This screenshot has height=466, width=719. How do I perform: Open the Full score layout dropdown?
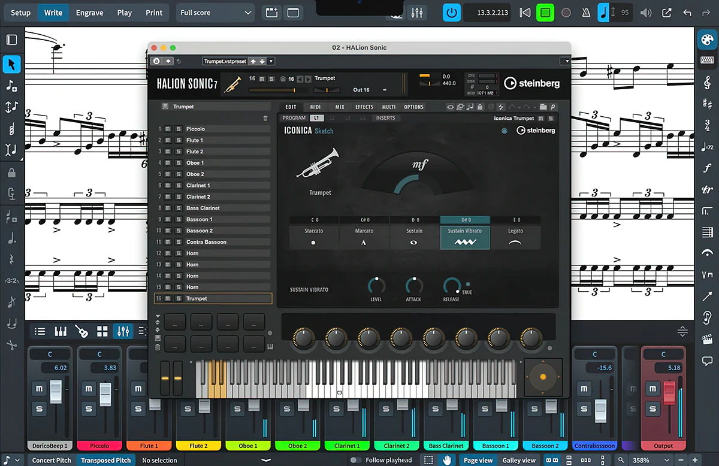point(216,13)
